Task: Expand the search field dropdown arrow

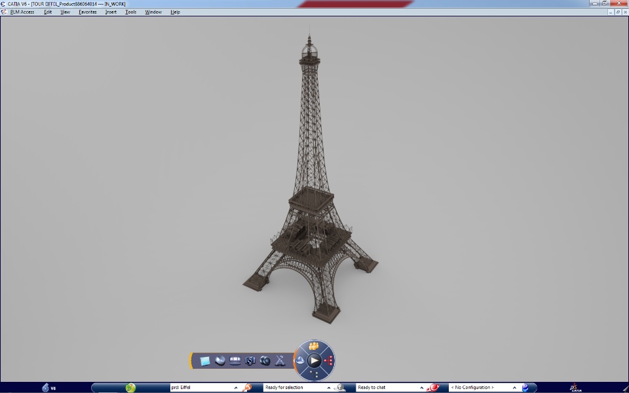Action: (x=236, y=388)
